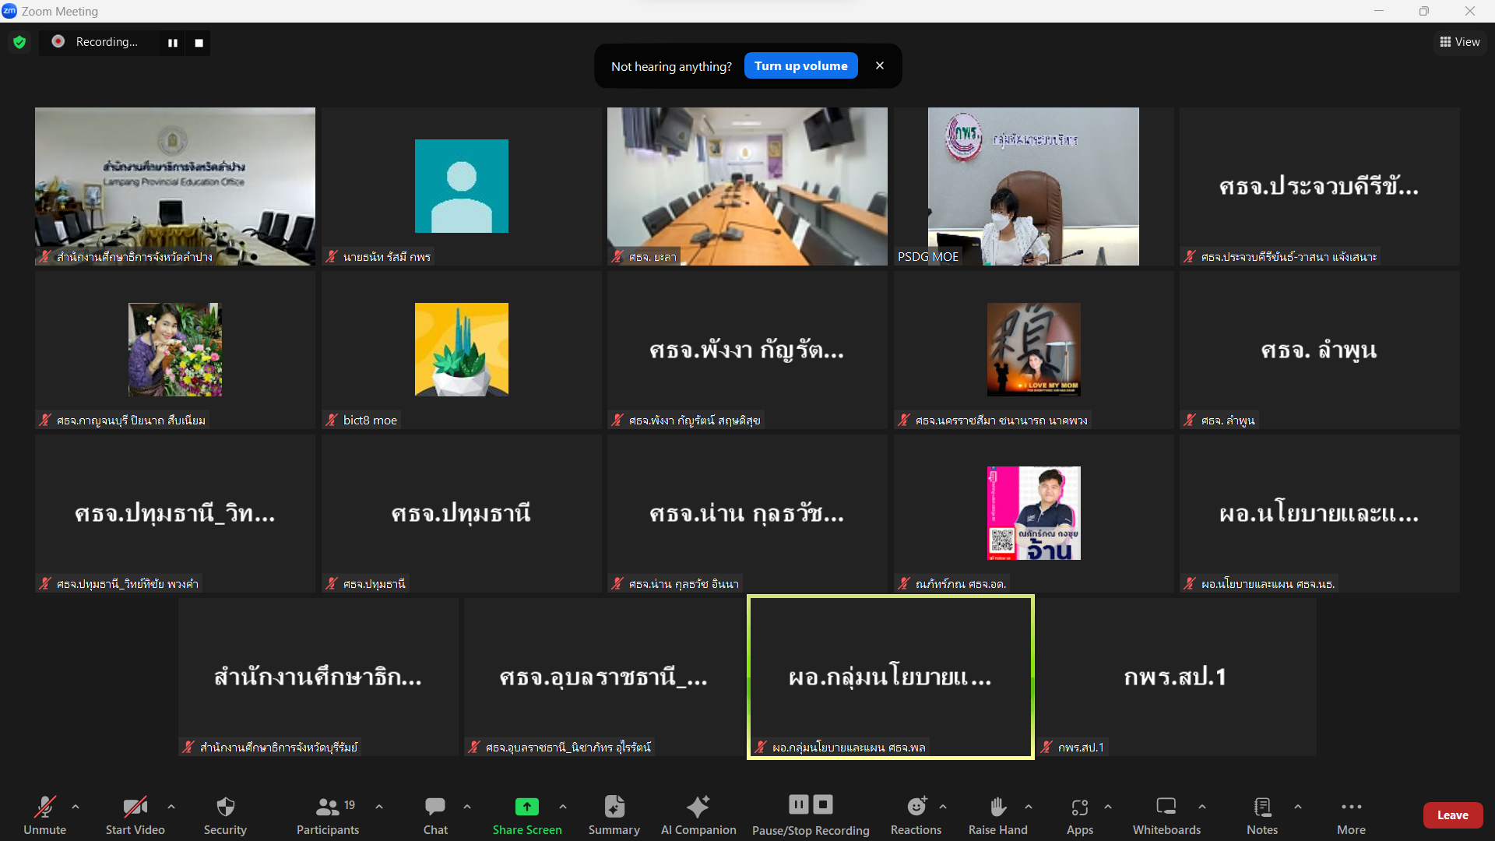Expand audio options arrow next to Unmute

click(x=76, y=807)
